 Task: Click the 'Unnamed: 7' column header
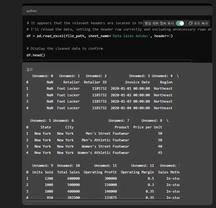[x=119, y=121]
